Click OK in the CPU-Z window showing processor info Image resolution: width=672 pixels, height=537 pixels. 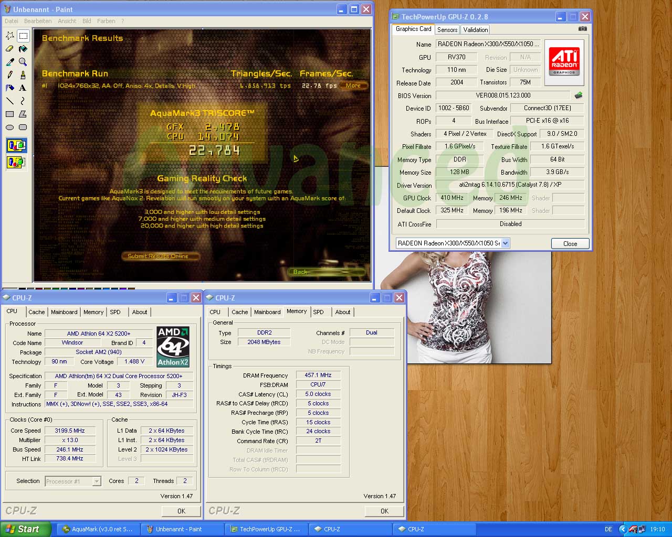click(x=181, y=511)
